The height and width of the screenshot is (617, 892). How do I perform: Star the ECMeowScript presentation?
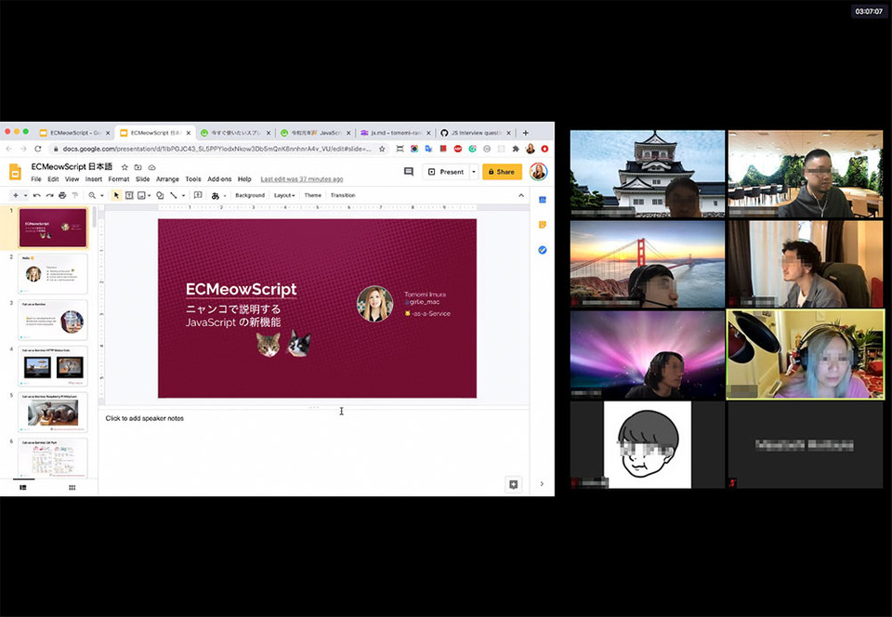point(125,167)
